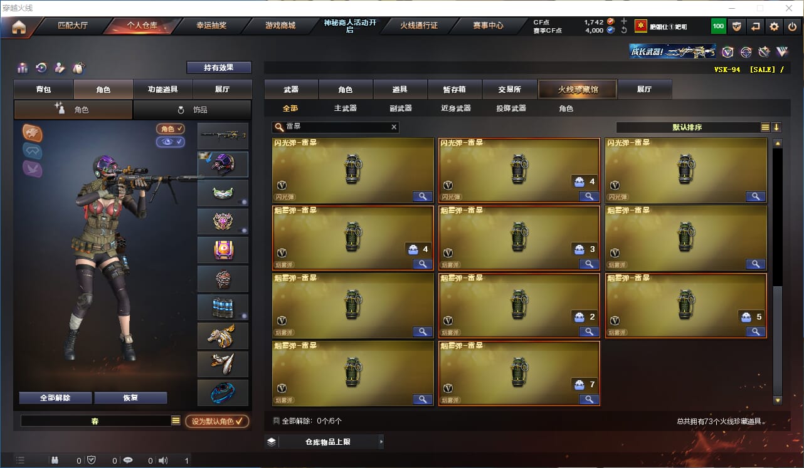Toggle the eye visibility pill
This screenshot has height=468, width=804.
coord(171,142)
